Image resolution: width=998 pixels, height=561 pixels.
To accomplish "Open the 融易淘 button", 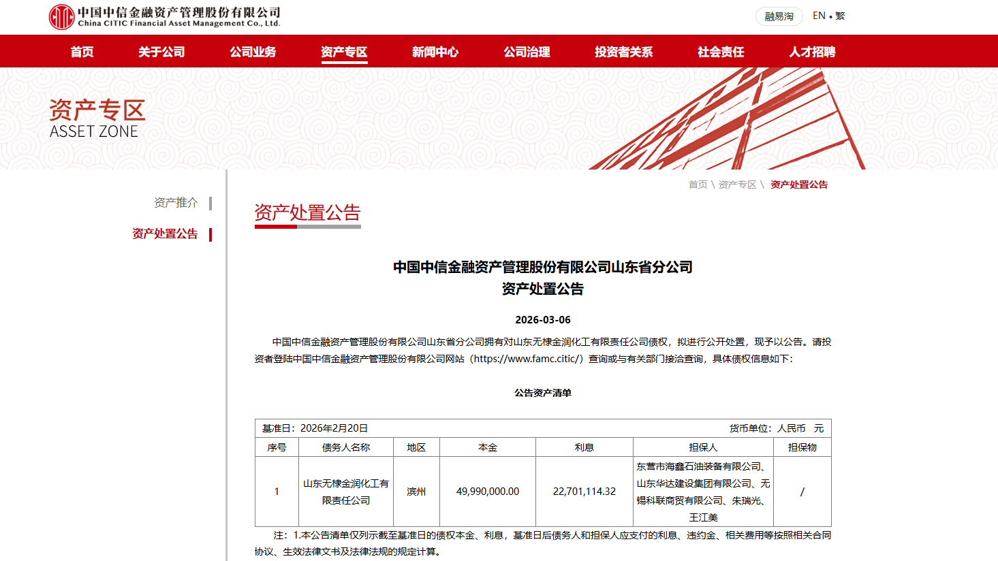I will (x=779, y=16).
